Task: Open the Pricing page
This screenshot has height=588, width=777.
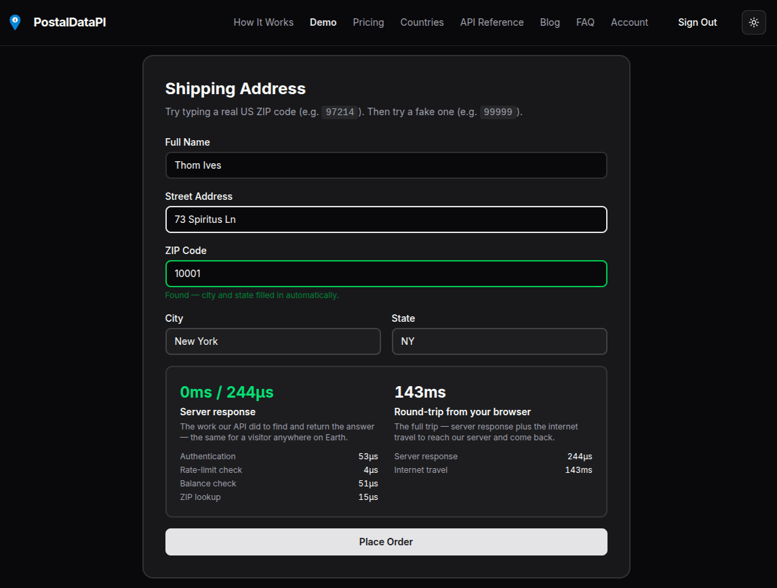Action: click(368, 22)
